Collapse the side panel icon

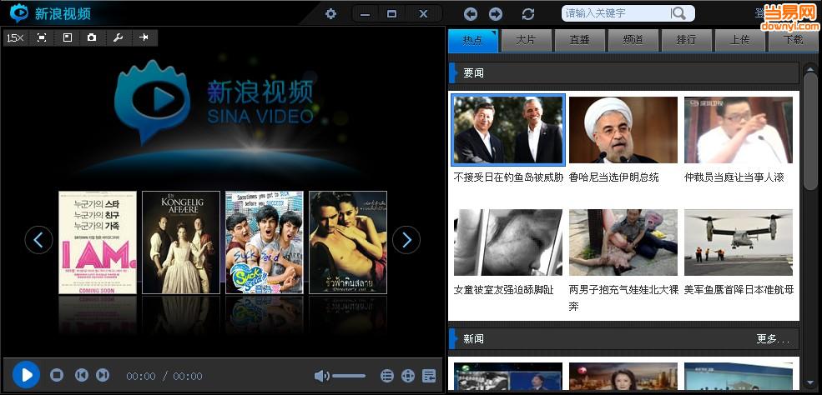tap(429, 376)
